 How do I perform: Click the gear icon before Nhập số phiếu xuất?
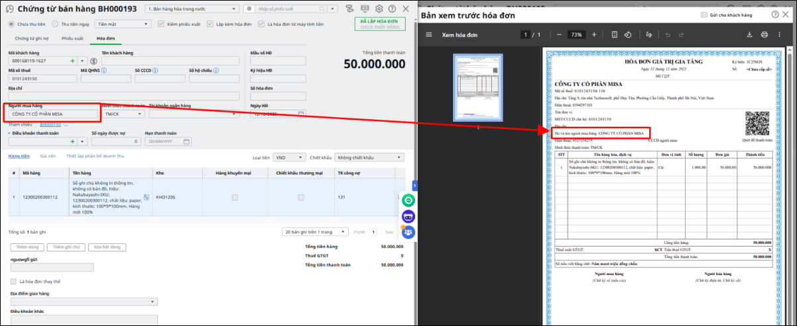[249, 9]
